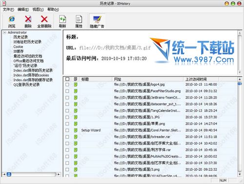The height and width of the screenshot is (184, 244).
Task: Check the box for 苹果.png row
Action: coord(67,124)
